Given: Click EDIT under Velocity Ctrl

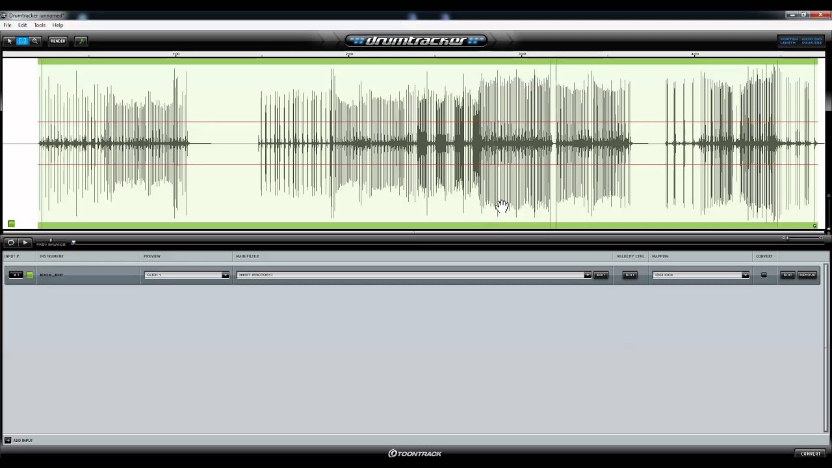Looking at the screenshot, I should click(630, 275).
